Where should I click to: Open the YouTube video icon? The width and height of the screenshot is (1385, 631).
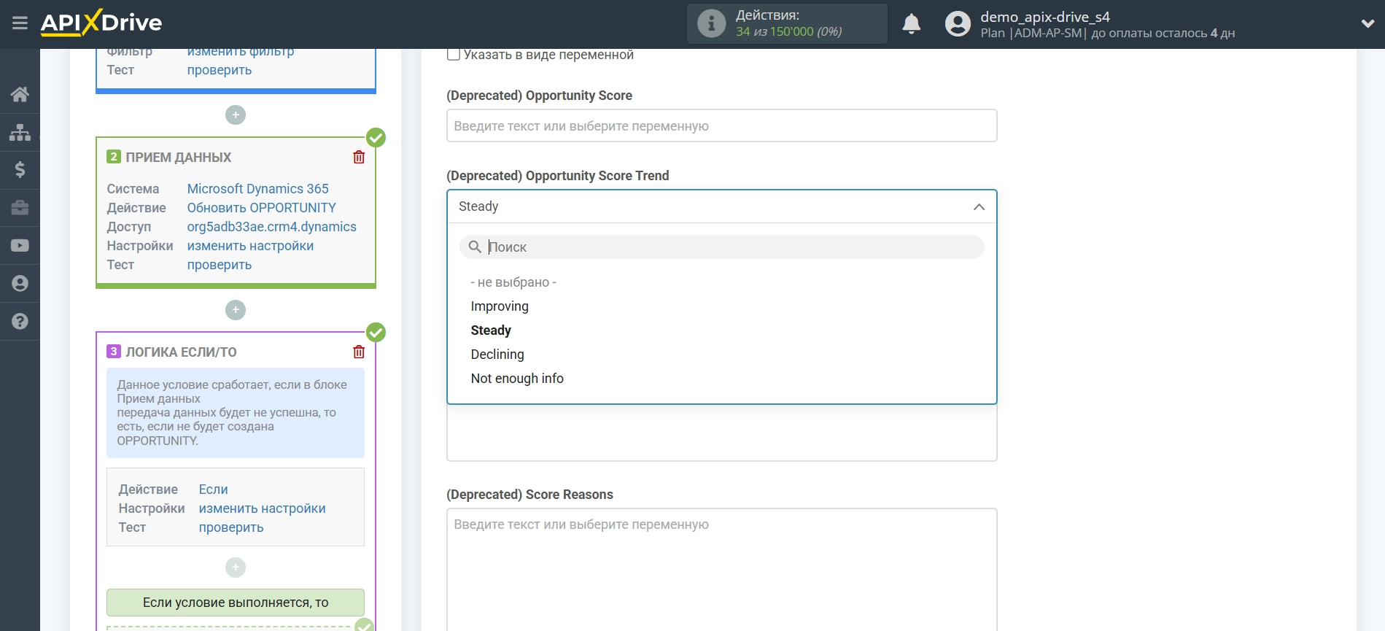(20, 246)
